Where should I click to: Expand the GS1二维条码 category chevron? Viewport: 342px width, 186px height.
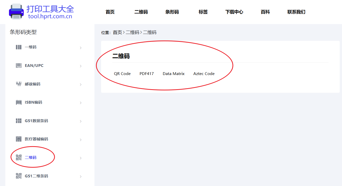coord(81,176)
